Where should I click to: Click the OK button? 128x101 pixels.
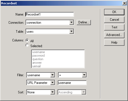[114, 12]
